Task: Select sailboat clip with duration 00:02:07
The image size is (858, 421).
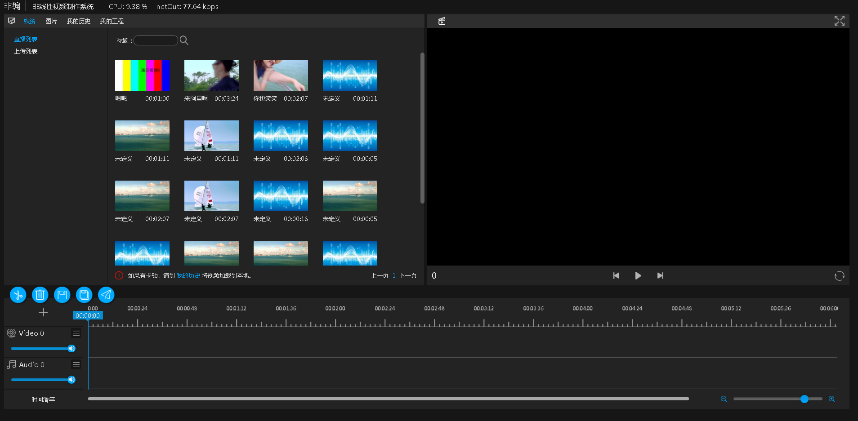Action: click(211, 196)
